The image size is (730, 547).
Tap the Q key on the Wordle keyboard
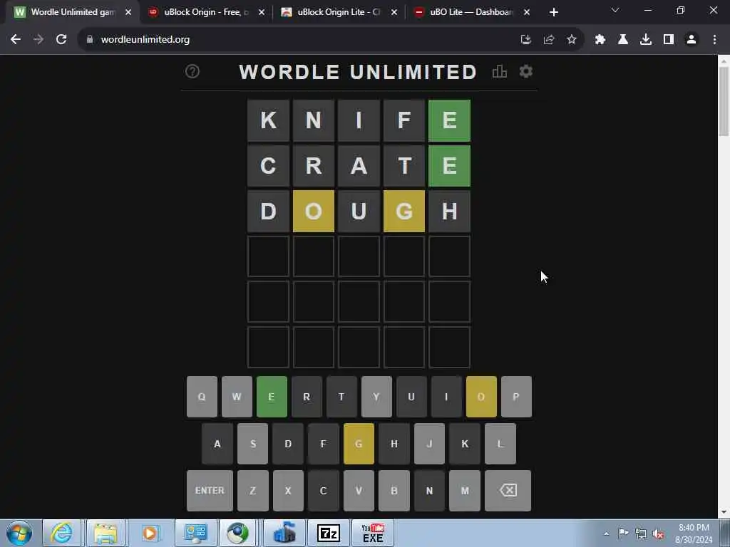(x=202, y=397)
